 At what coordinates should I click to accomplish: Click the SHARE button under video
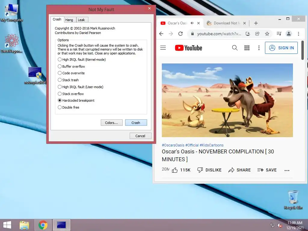239,170
